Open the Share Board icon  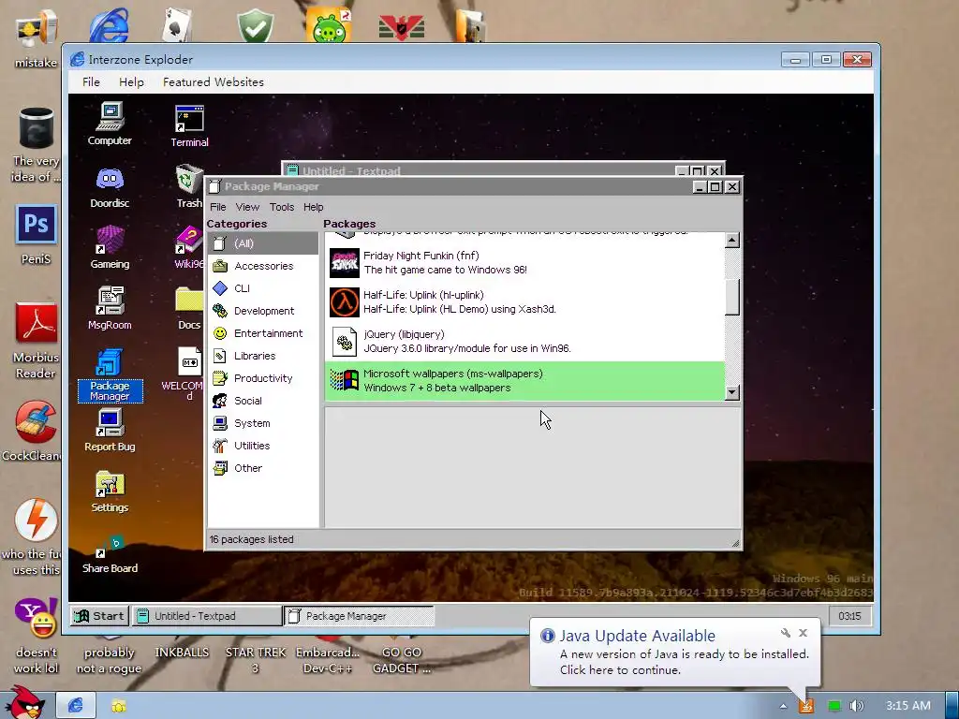[x=110, y=554]
